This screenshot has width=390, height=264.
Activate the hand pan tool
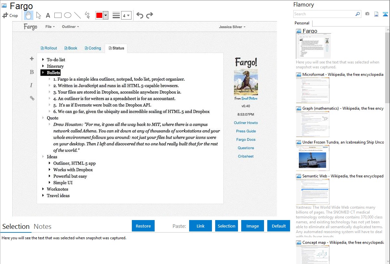28,15
